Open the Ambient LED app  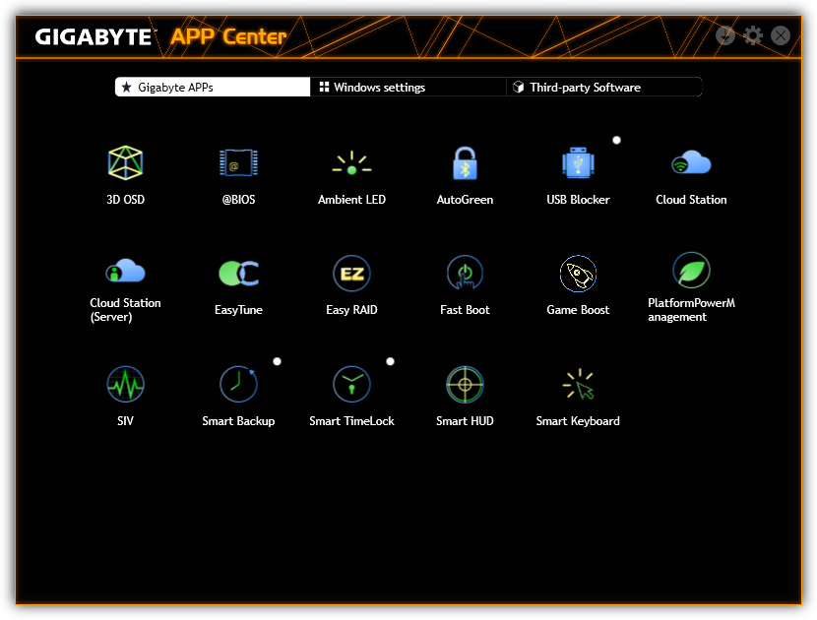(351, 163)
